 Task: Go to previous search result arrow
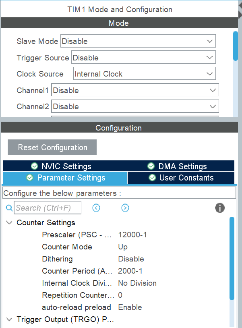point(96,208)
